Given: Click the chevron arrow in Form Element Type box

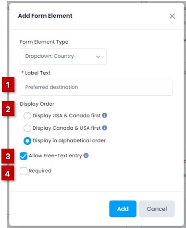Looking at the screenshot, I should pyautogui.click(x=98, y=56).
